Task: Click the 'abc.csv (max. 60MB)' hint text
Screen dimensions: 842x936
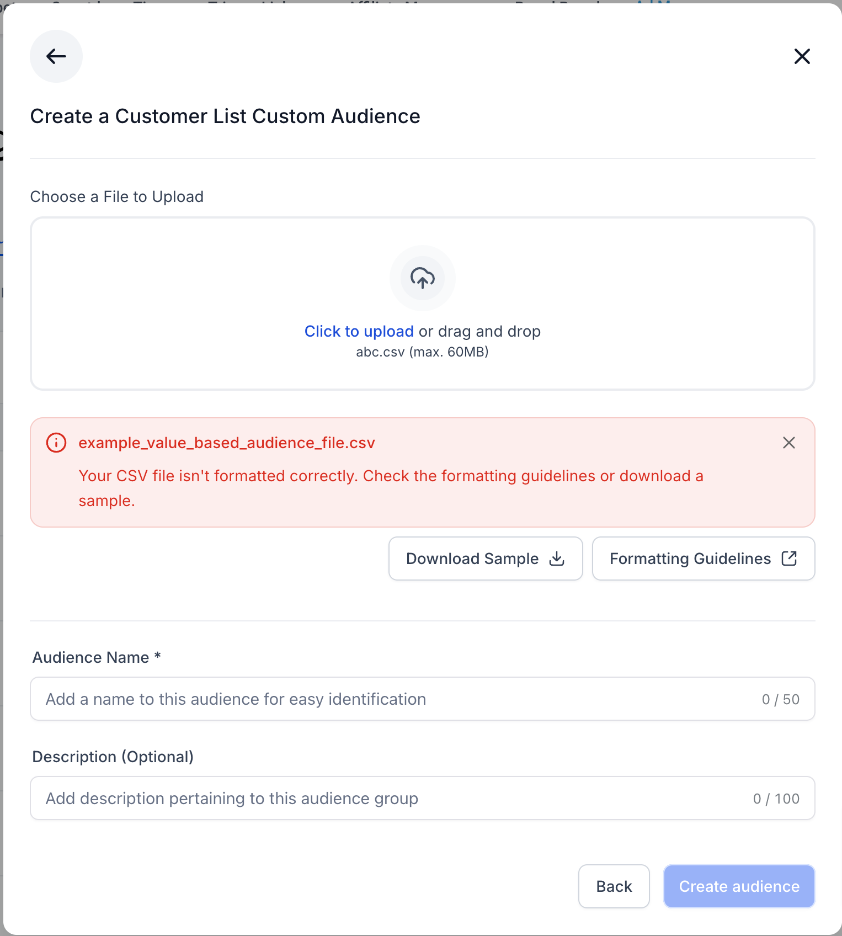Action: pyautogui.click(x=423, y=352)
